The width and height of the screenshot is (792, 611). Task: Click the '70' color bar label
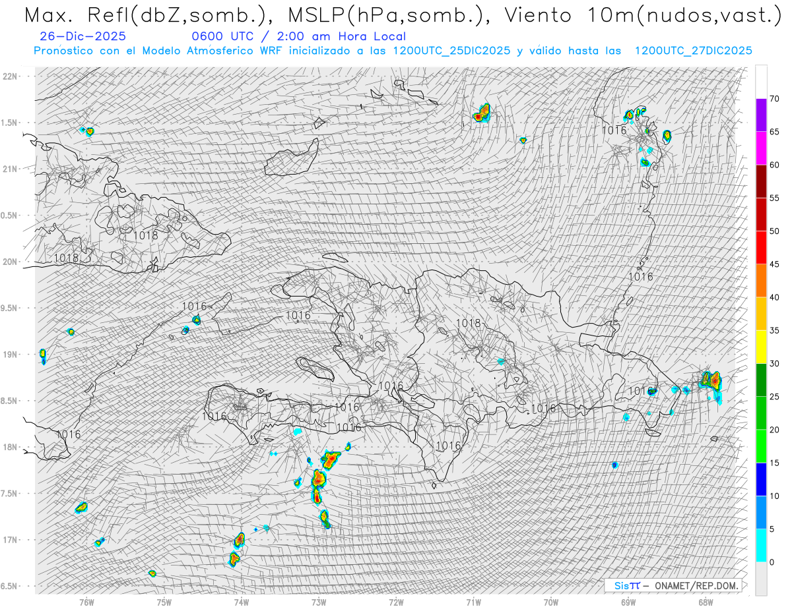(775, 99)
